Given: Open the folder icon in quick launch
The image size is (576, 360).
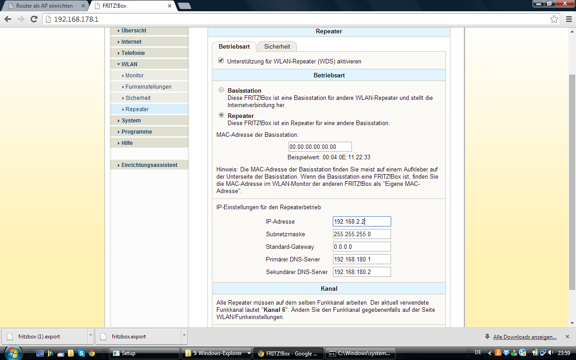Looking at the screenshot, I should click(71, 353).
